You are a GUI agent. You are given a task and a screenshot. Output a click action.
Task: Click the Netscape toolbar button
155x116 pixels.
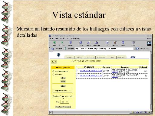pos(97,43)
